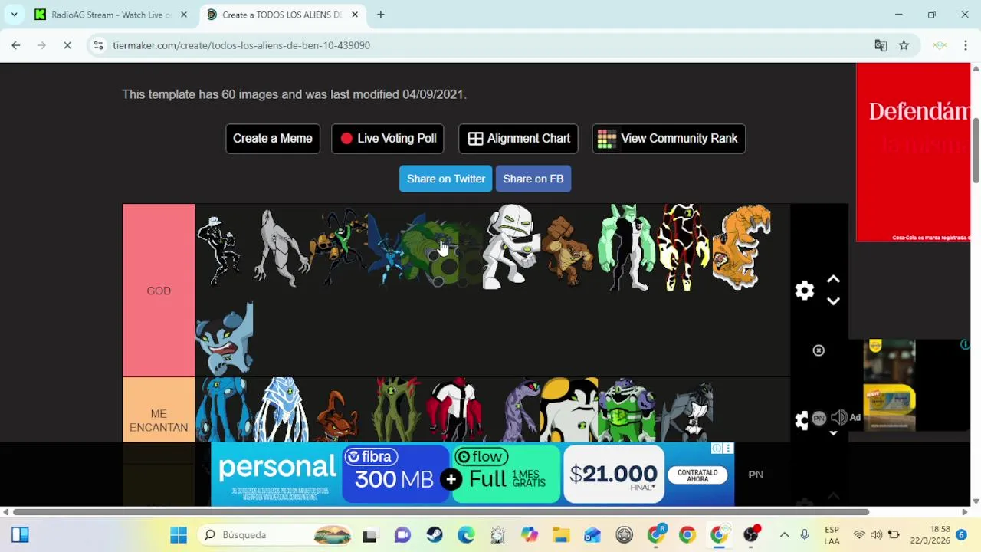The width and height of the screenshot is (981, 552).
Task: Switch to TODOS LOS ALIENS tiermaker tab
Action: click(281, 15)
